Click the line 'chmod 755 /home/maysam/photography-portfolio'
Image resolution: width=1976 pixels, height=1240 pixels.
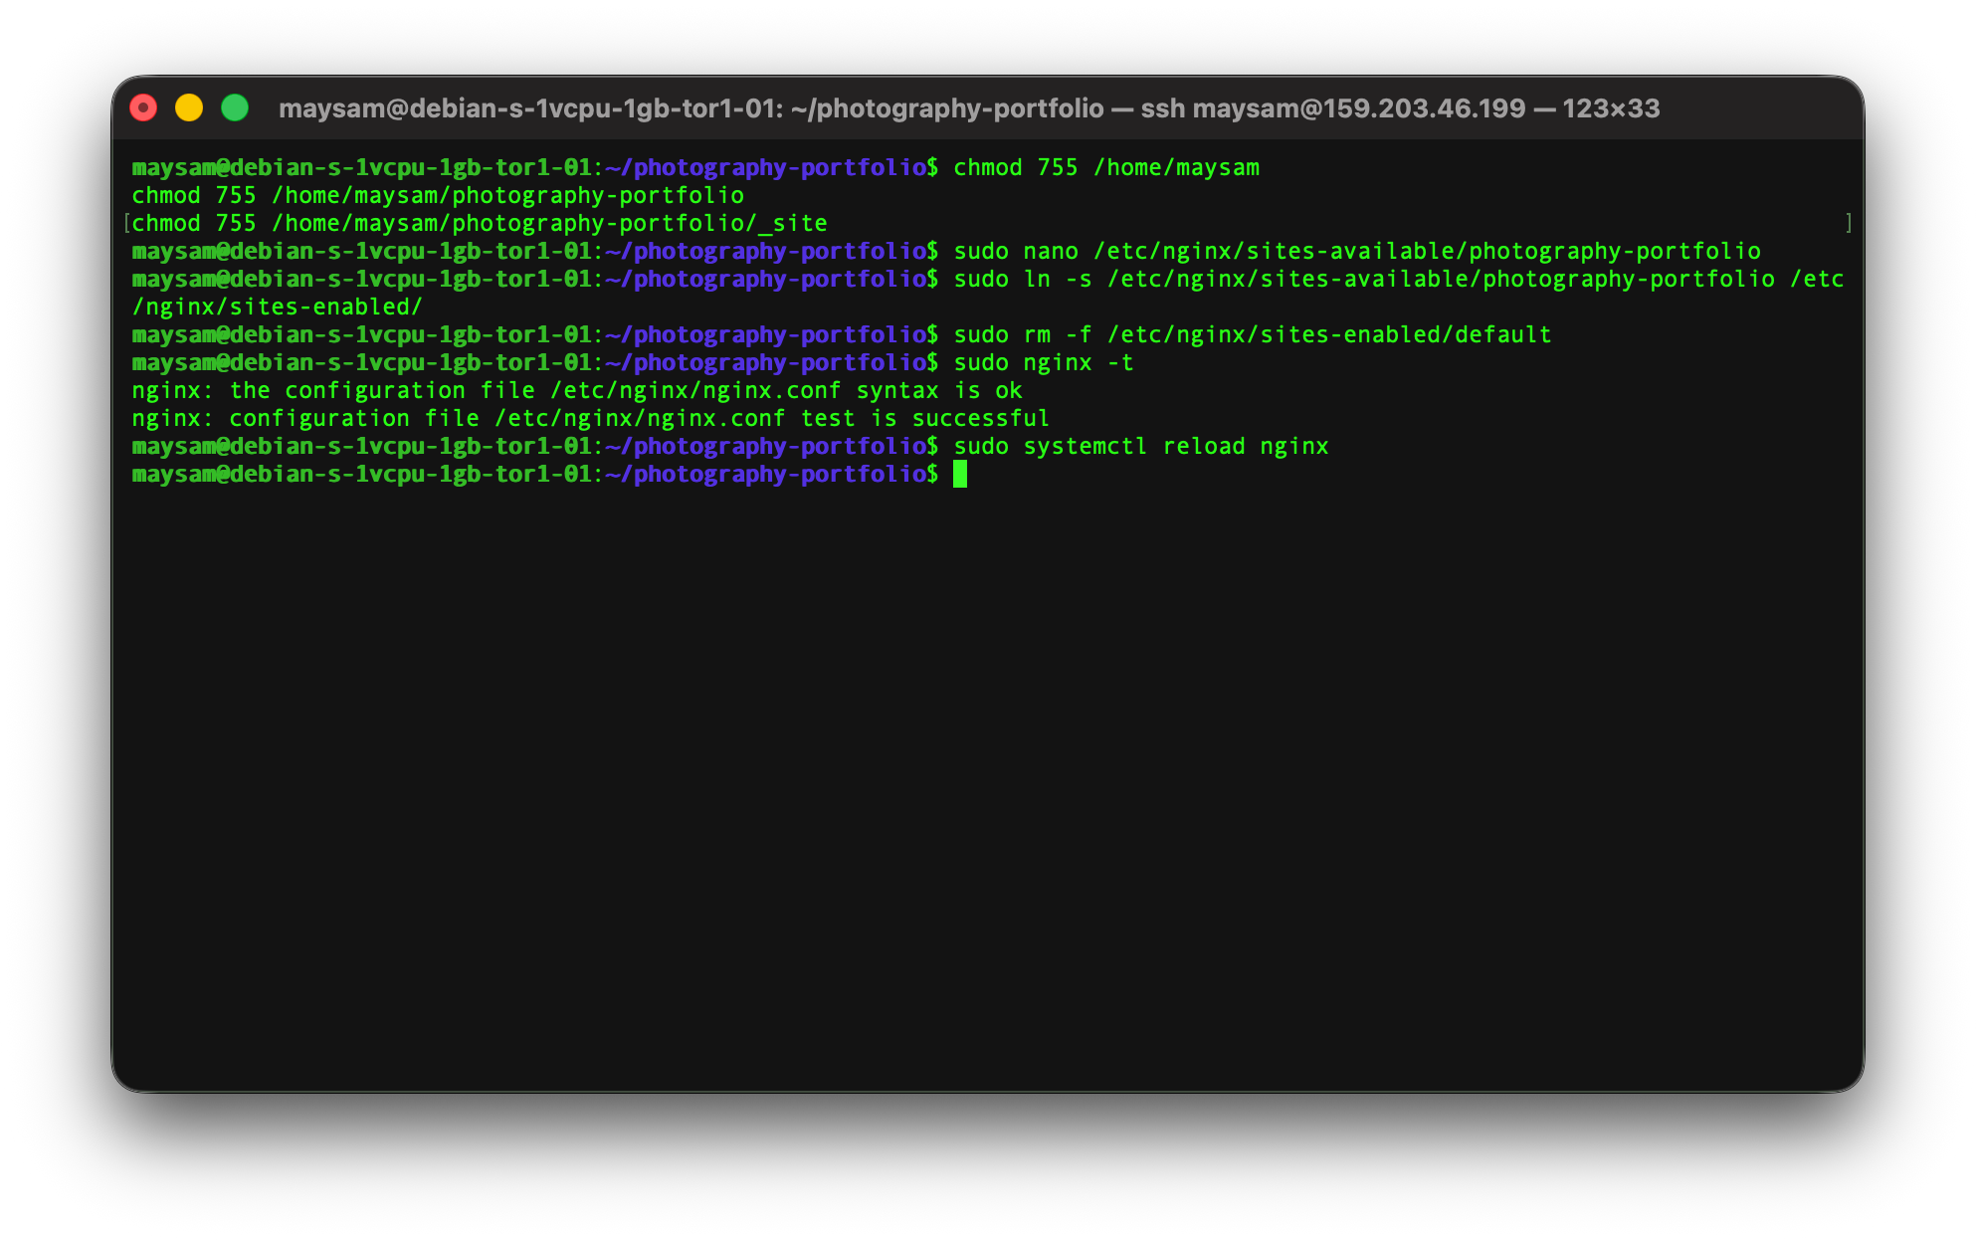438,195
